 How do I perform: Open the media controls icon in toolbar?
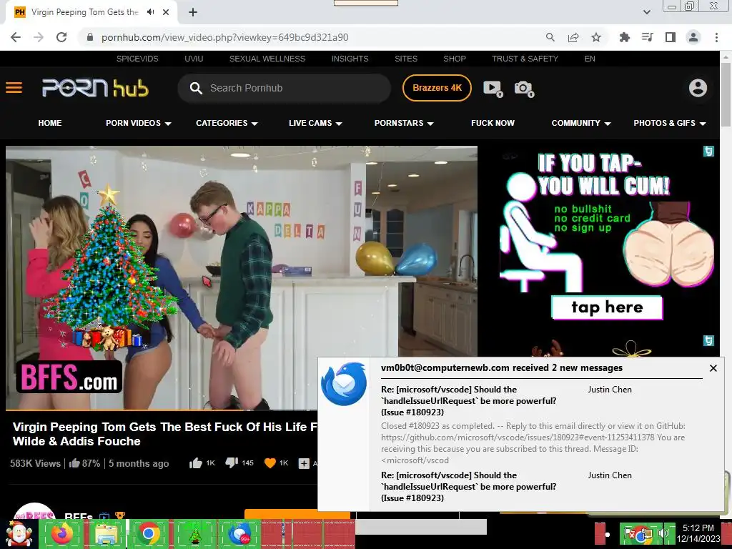[647, 37]
